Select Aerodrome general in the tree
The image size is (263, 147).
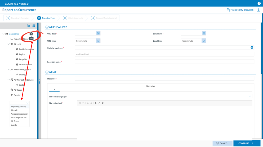(x=22, y=70)
